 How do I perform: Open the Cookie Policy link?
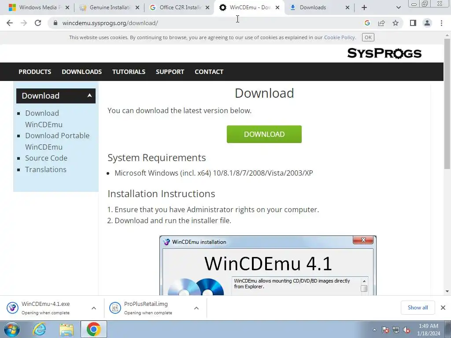point(340,37)
